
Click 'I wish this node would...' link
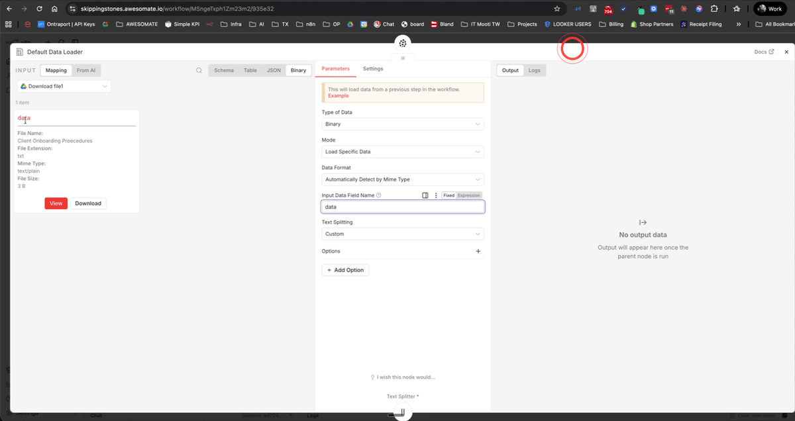(x=403, y=377)
